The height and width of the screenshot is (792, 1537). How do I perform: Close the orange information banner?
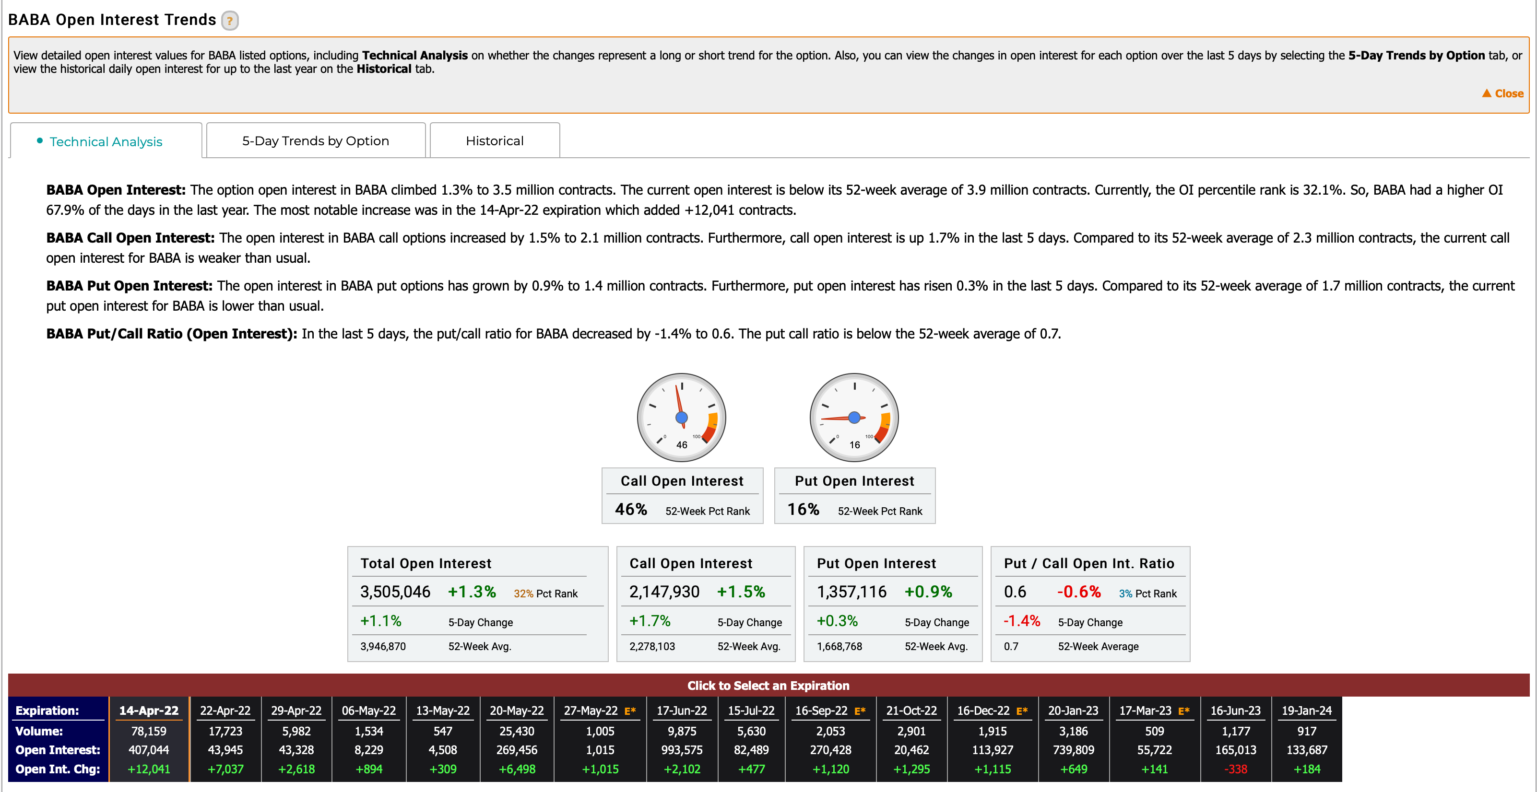pos(1501,95)
